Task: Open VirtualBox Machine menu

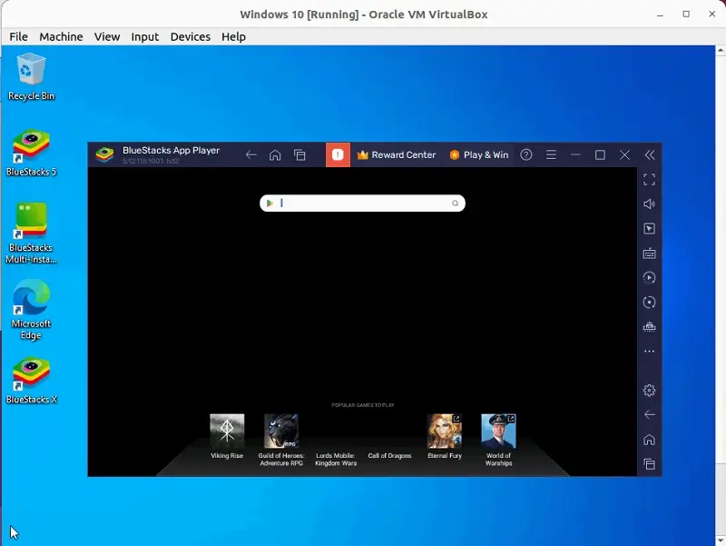Action: tap(61, 36)
